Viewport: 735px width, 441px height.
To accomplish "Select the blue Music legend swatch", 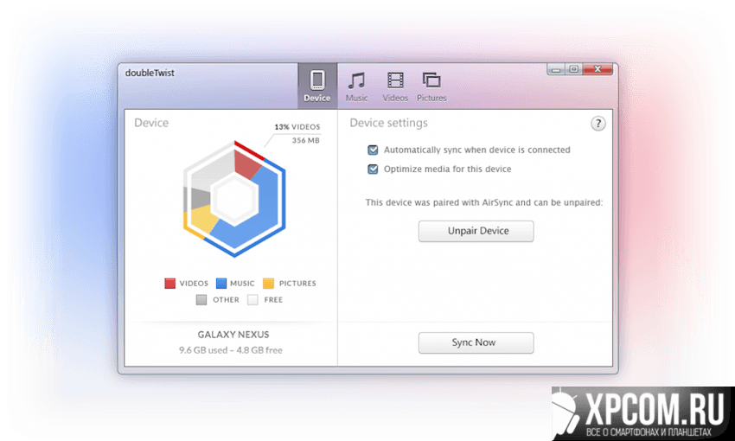I will click(221, 284).
